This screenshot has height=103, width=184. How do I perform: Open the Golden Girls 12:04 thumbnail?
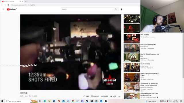click(132, 87)
